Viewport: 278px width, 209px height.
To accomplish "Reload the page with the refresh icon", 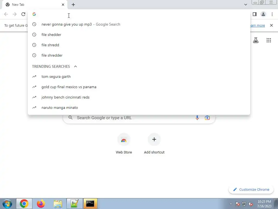I will tap(23, 14).
